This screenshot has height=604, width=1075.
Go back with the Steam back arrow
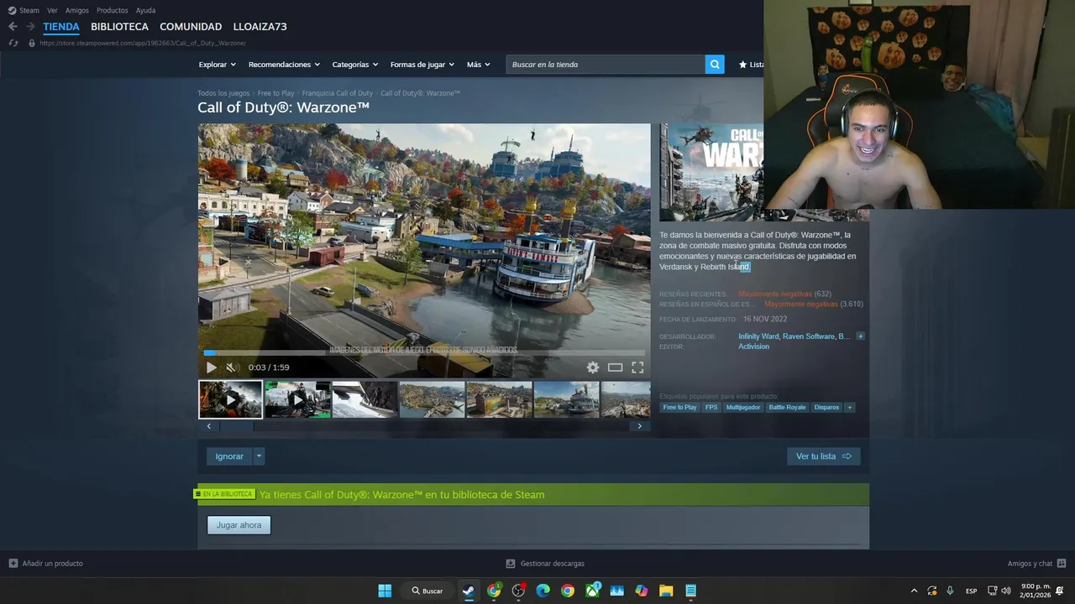point(13,27)
